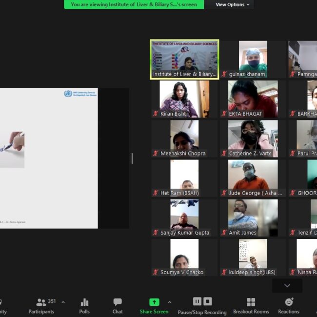This screenshot has height=317, width=317.
Task: Click the panel divider resize handle
Action: (132, 158)
